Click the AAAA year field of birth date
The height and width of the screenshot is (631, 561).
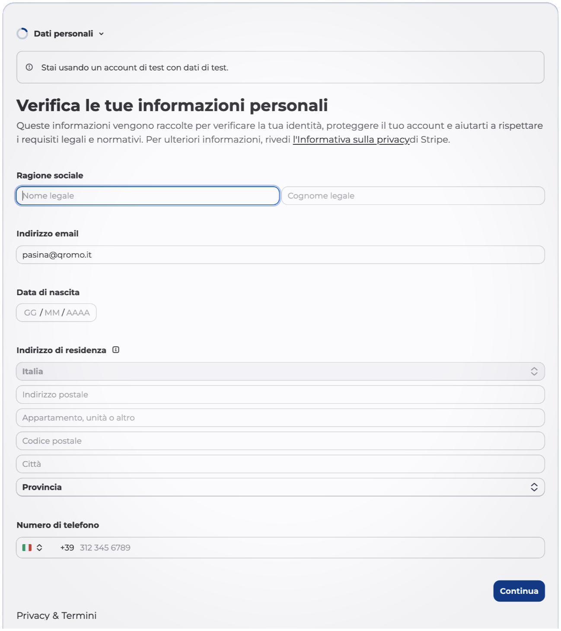click(78, 313)
